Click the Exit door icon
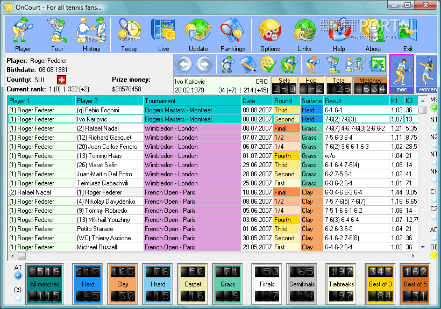The width and height of the screenshot is (441, 309). click(x=408, y=34)
